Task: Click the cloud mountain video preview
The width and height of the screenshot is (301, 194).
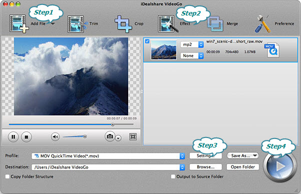Action: tap(71, 76)
